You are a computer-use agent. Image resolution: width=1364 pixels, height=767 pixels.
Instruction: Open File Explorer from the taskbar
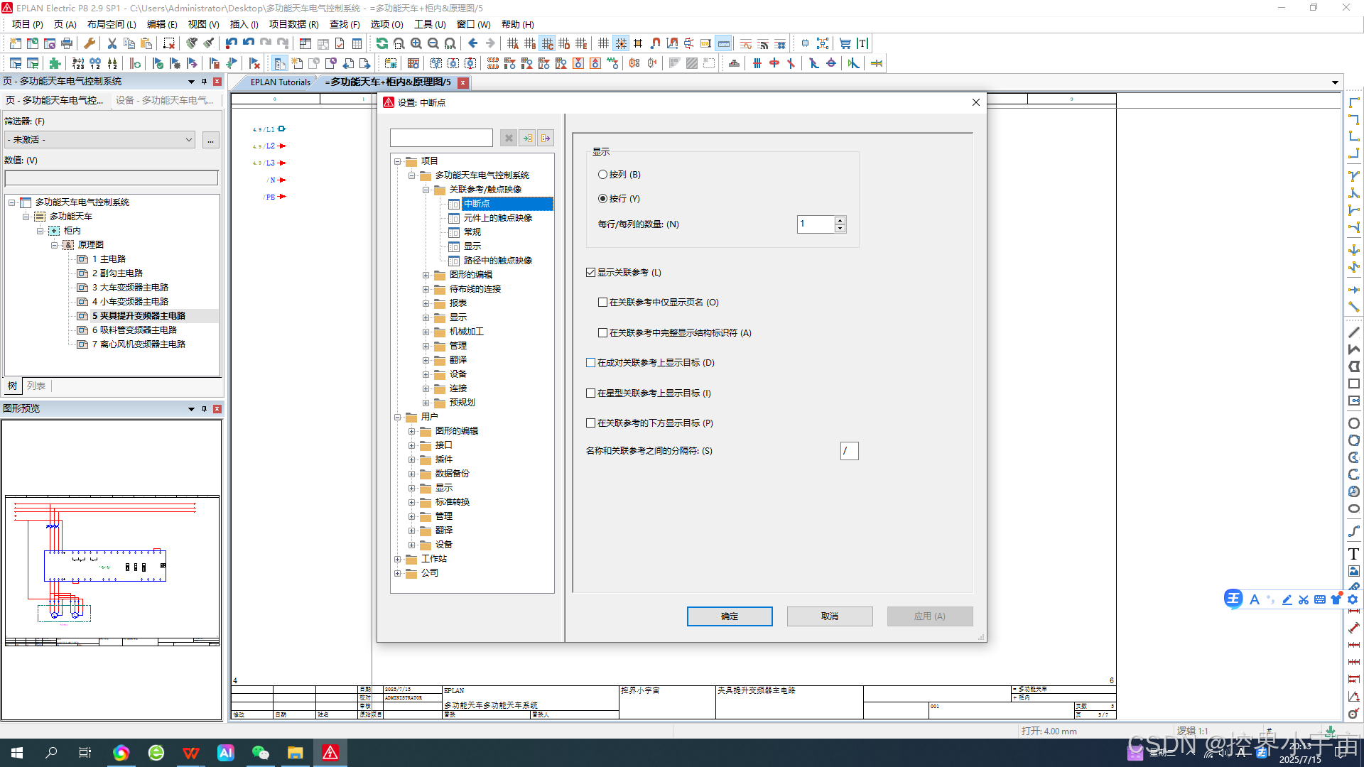(x=296, y=753)
